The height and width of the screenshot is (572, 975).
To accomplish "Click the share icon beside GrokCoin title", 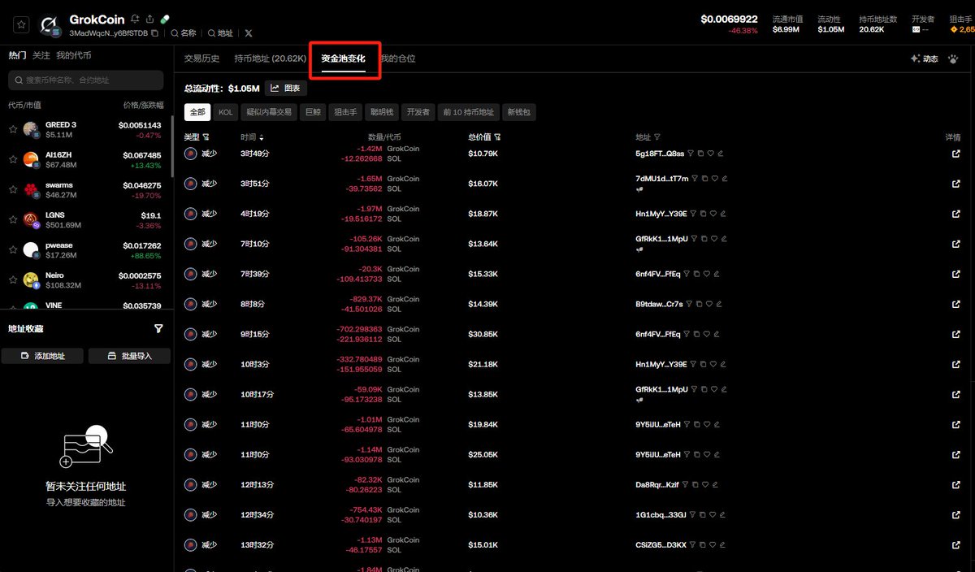I will click(149, 19).
